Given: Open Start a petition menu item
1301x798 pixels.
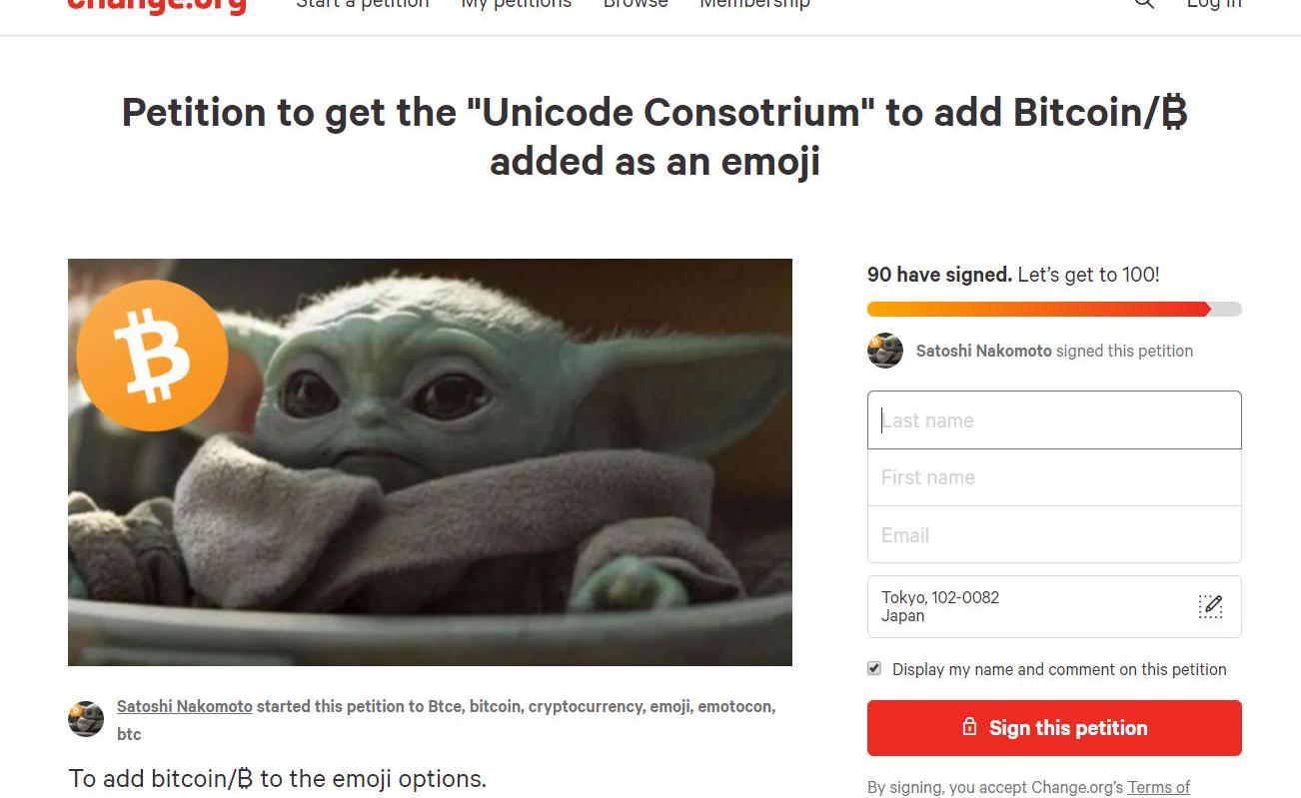Looking at the screenshot, I should pos(363,4).
